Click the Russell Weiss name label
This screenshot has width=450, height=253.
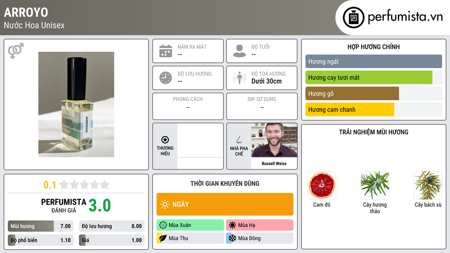(274, 163)
